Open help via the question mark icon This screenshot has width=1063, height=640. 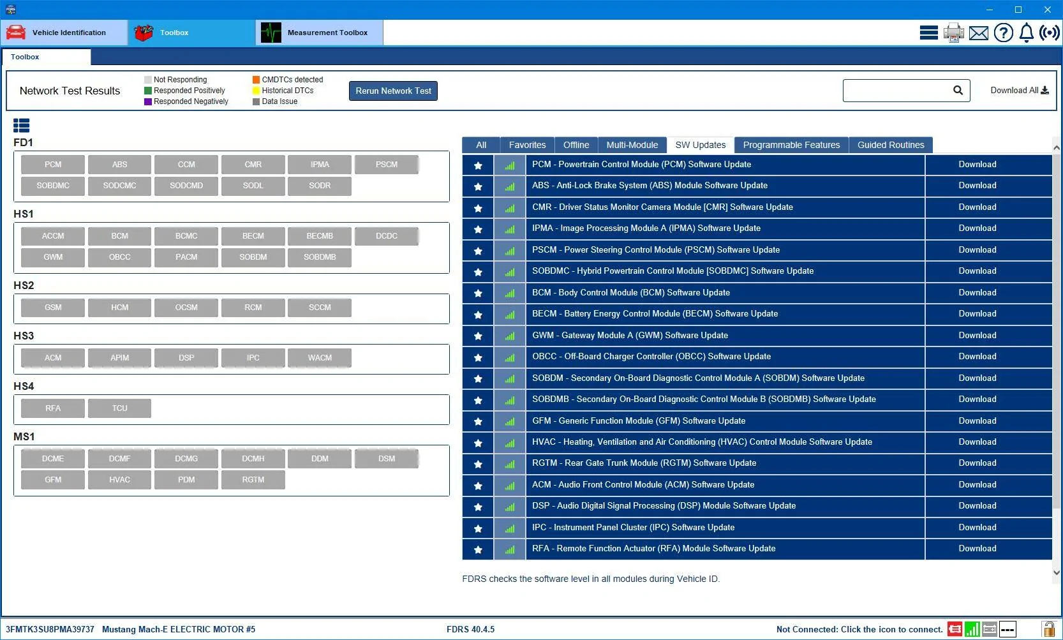pos(1004,33)
